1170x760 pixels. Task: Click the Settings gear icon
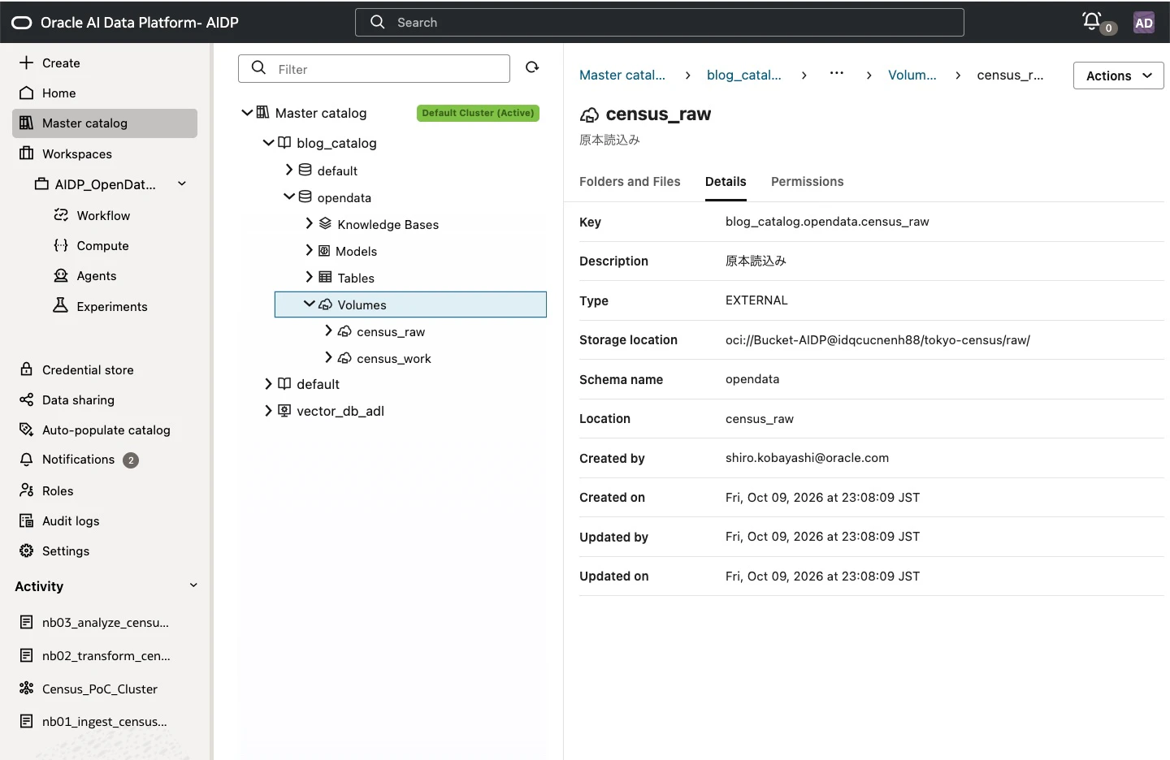coord(27,551)
